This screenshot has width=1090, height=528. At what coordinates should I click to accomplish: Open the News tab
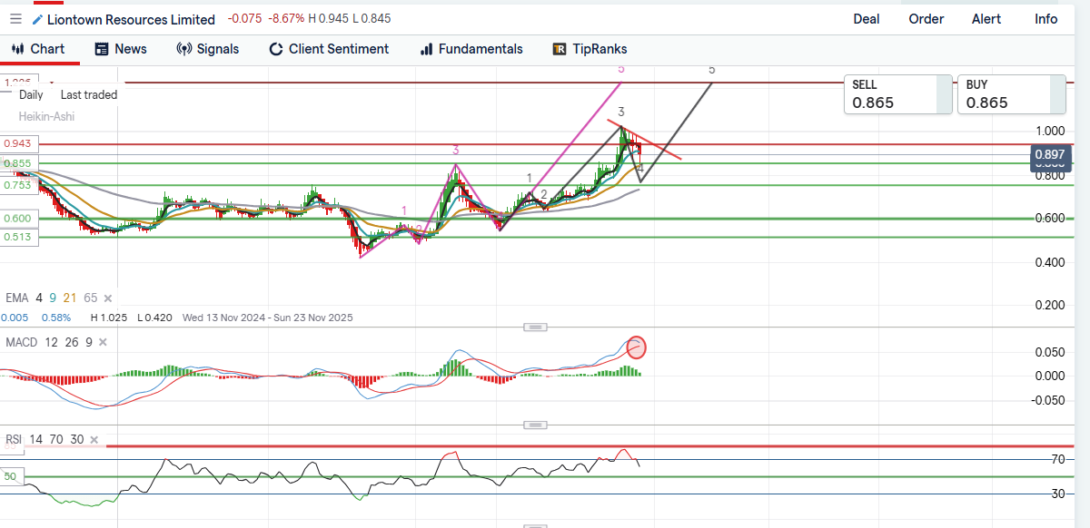pyautogui.click(x=121, y=49)
